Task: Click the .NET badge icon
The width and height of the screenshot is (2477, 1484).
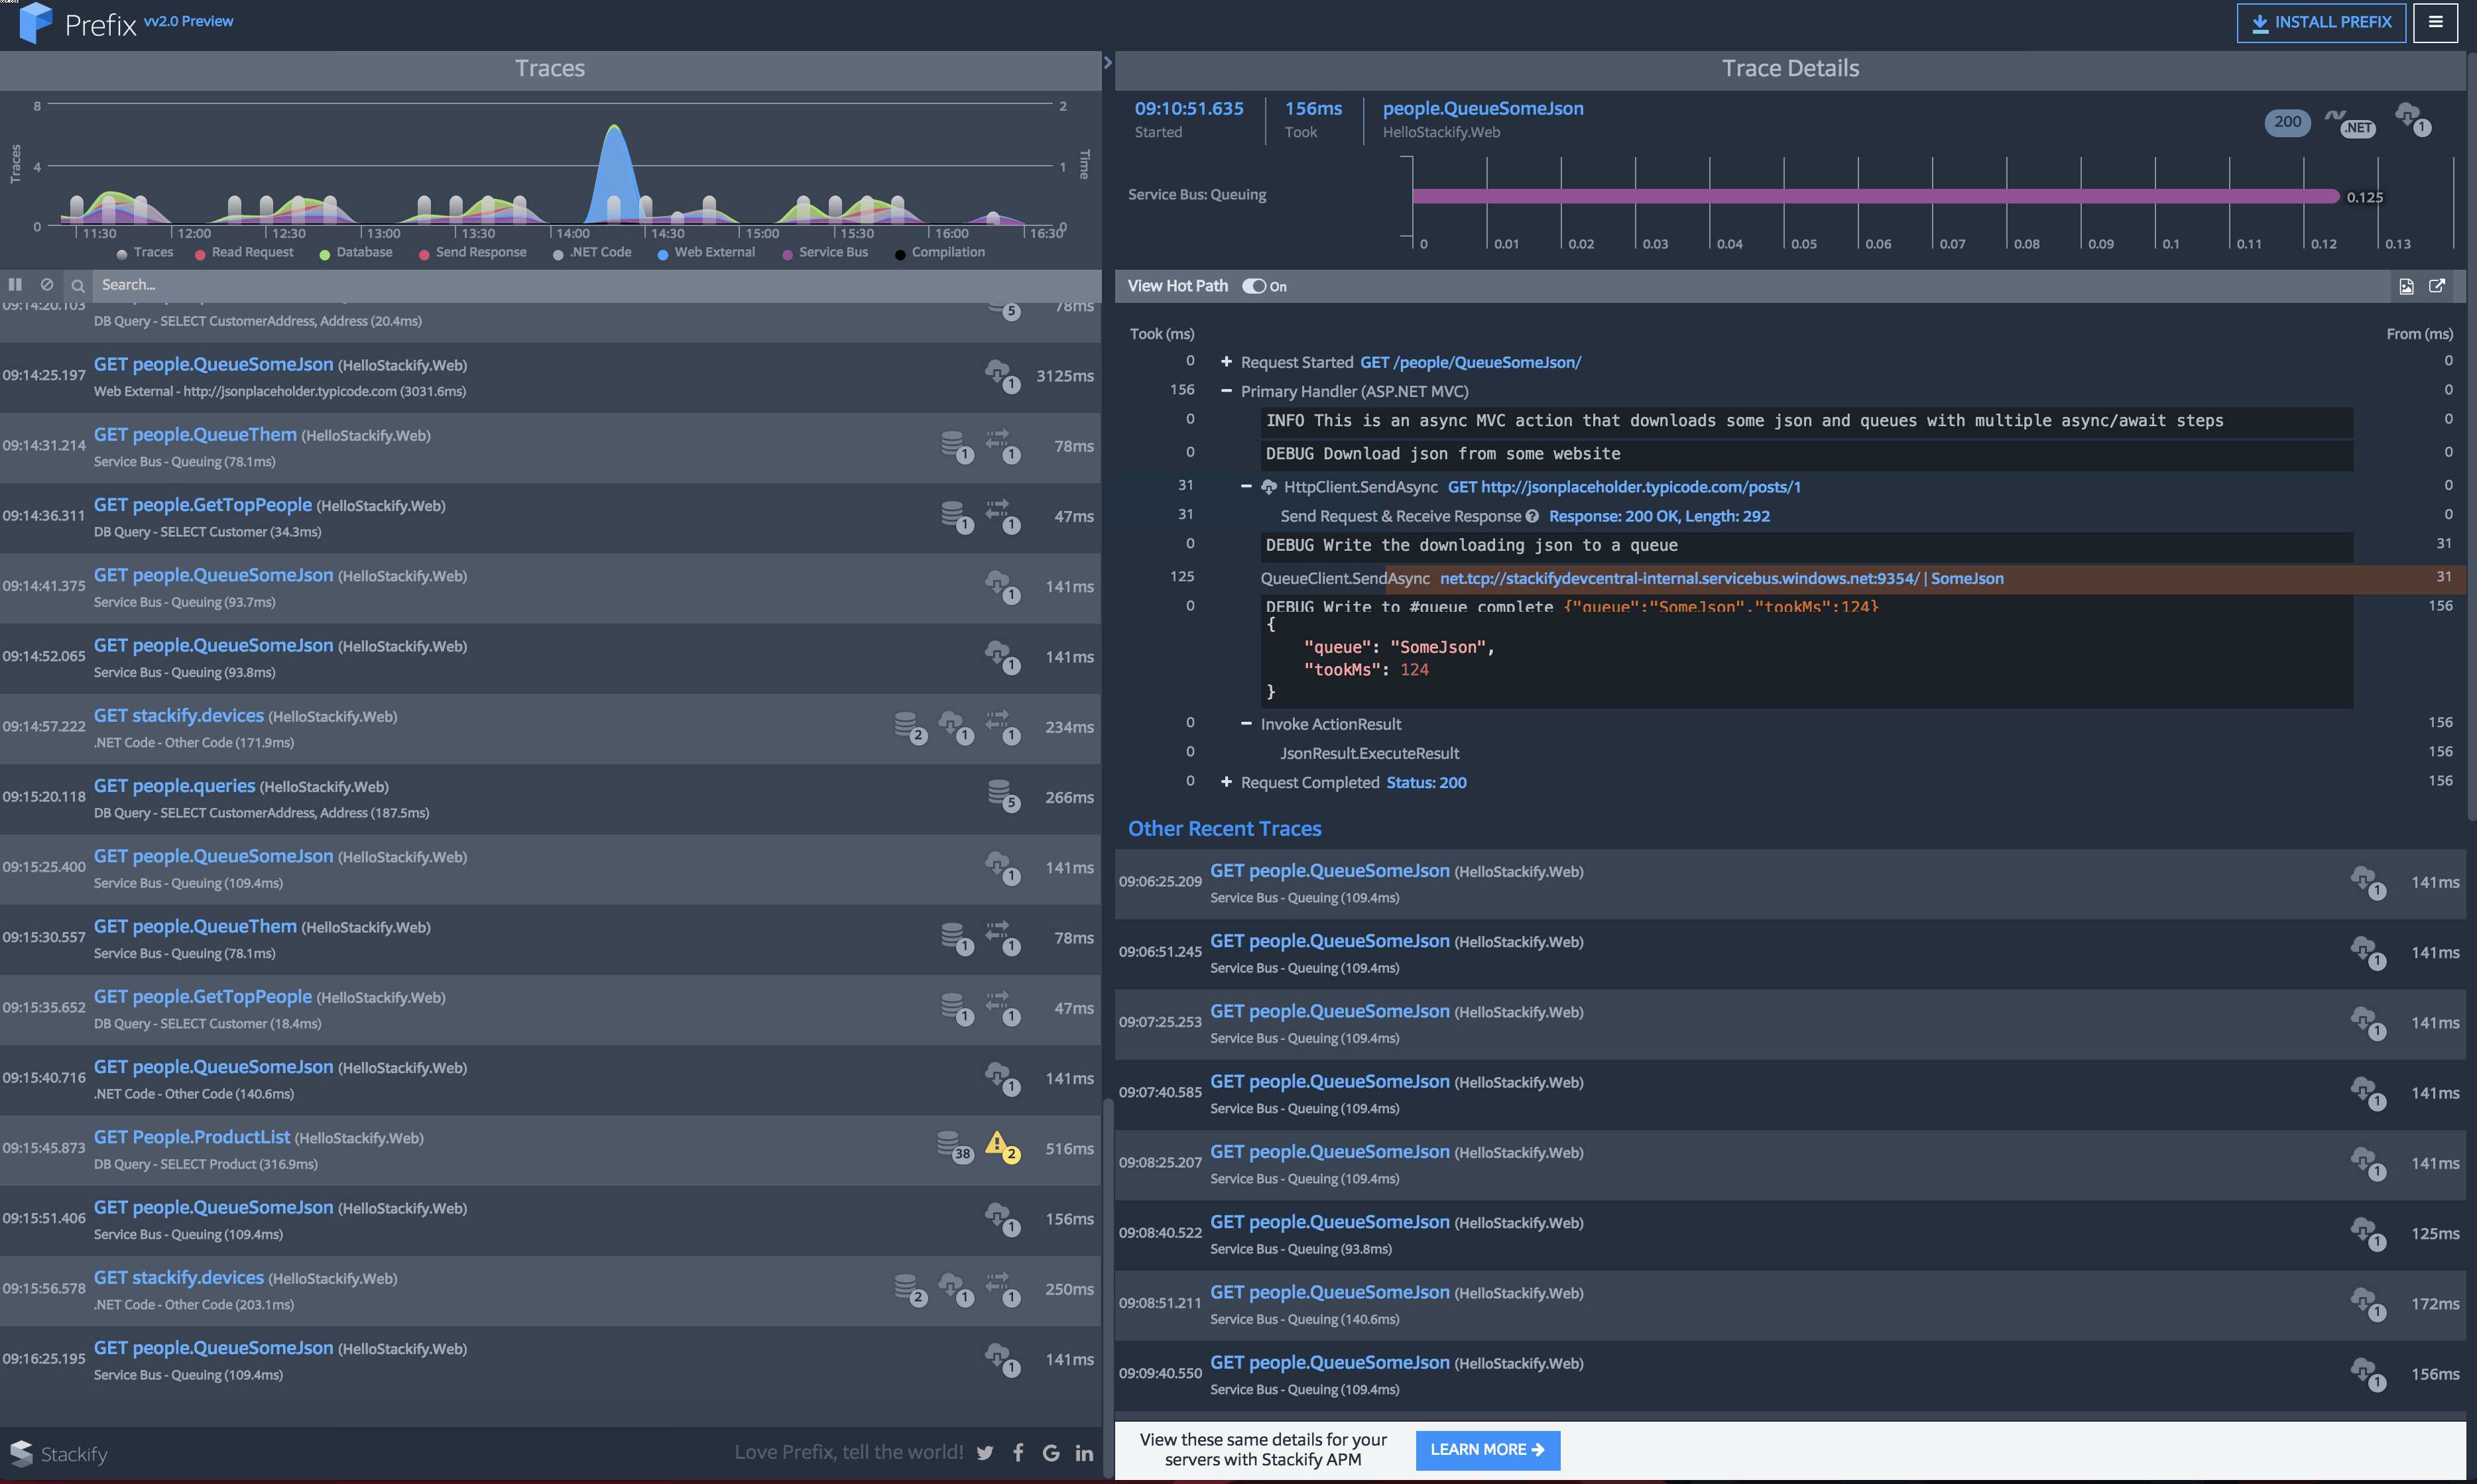Action: click(2350, 123)
